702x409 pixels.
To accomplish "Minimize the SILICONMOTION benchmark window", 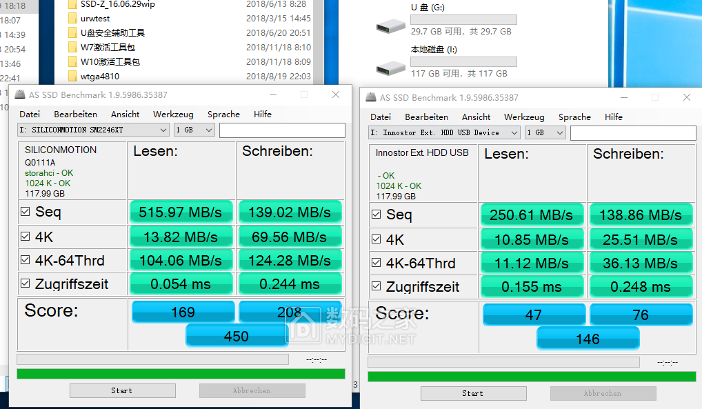I will pyautogui.click(x=273, y=94).
